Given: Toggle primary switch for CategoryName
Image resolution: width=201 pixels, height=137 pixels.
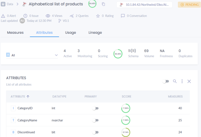Looking at the screenshot, I should 95,120.
